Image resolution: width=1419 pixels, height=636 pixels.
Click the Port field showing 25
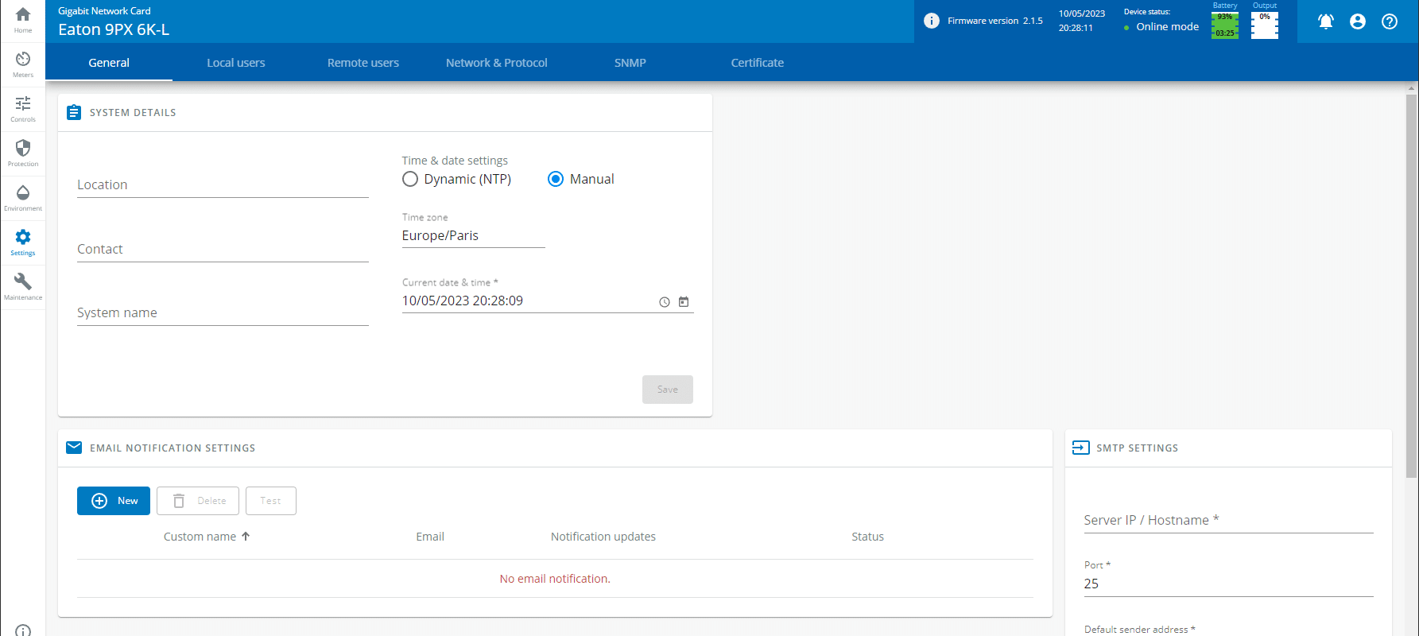click(1229, 584)
